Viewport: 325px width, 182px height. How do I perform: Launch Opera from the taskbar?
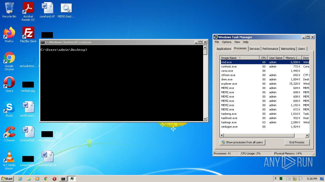[54, 179]
